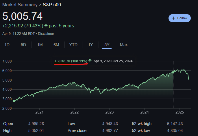The width and height of the screenshot is (198, 136).
Task: Click the 52-wk low value 4,835.04
Action: [175, 131]
